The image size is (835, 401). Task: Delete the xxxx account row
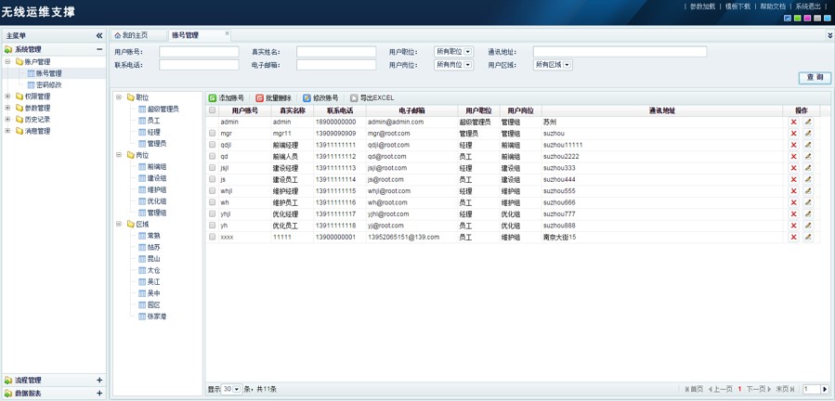pyautogui.click(x=793, y=237)
